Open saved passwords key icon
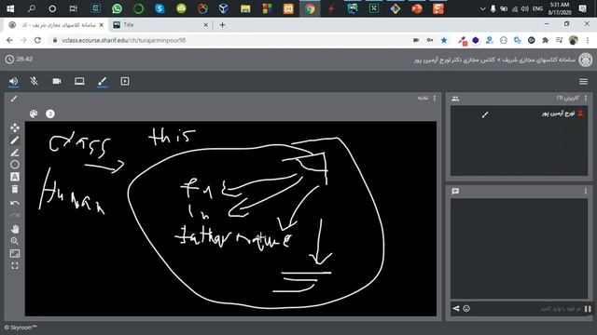The width and height of the screenshot is (597, 335). tap(430, 40)
